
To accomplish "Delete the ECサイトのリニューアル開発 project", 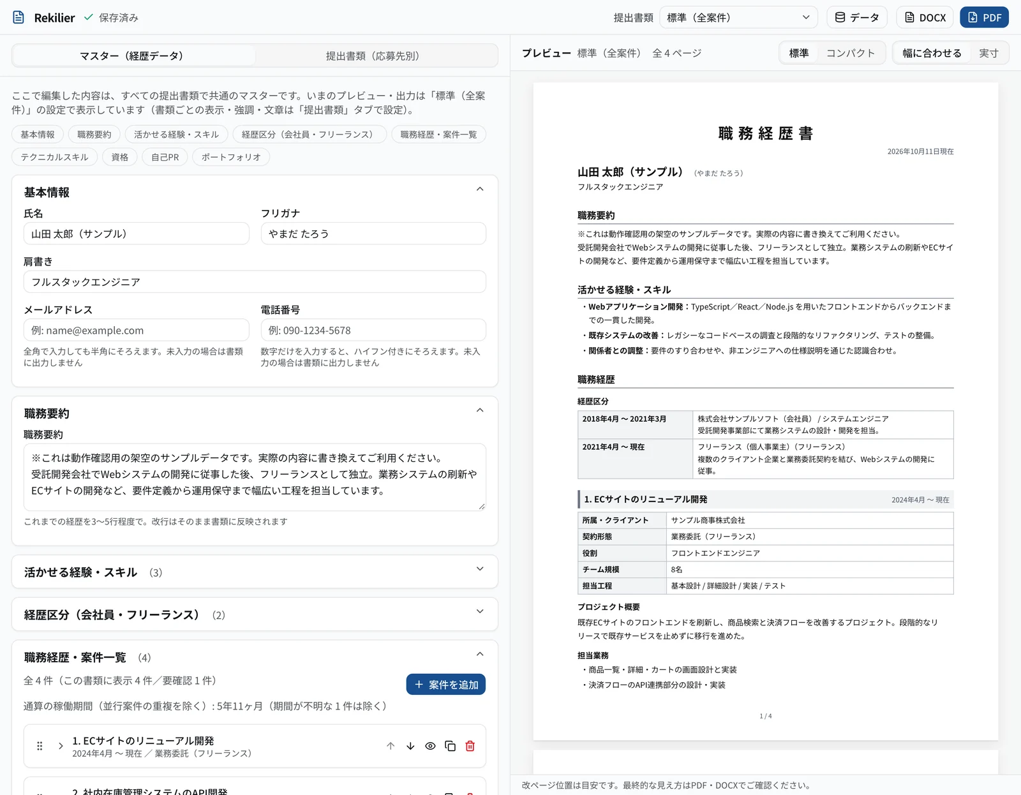I will click(470, 746).
